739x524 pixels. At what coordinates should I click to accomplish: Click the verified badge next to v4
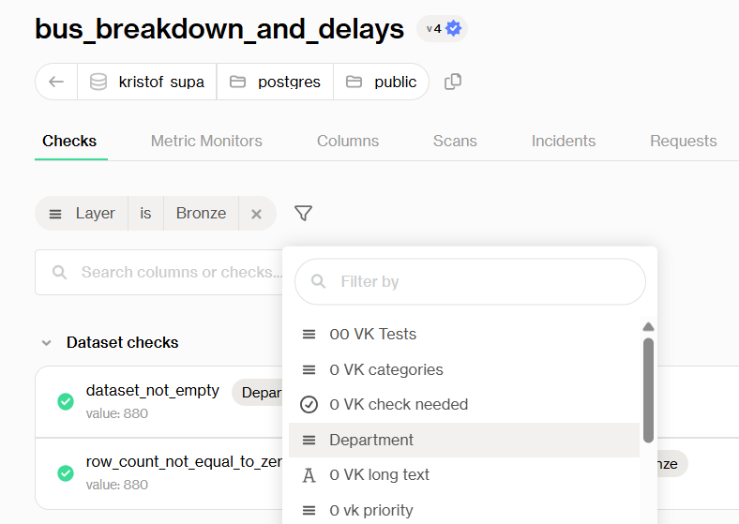(454, 28)
